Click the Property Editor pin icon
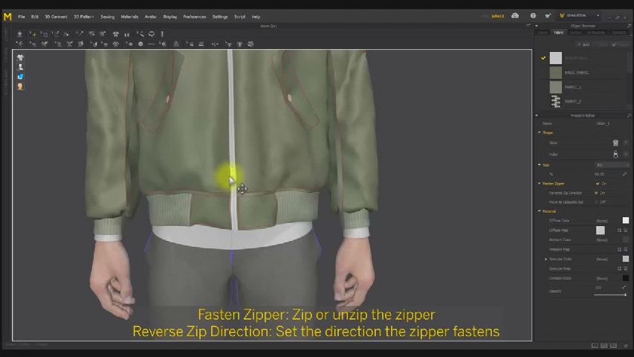The width and height of the screenshot is (634, 357). tap(629, 115)
